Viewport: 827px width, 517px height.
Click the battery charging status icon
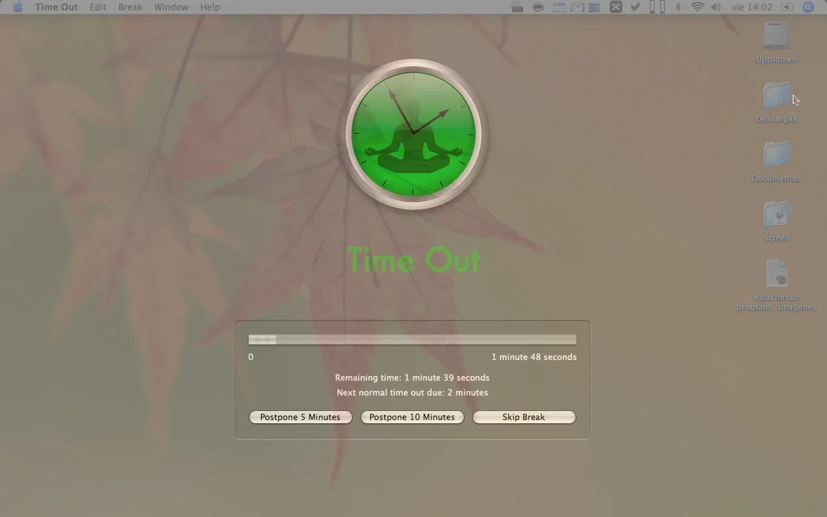click(x=788, y=7)
